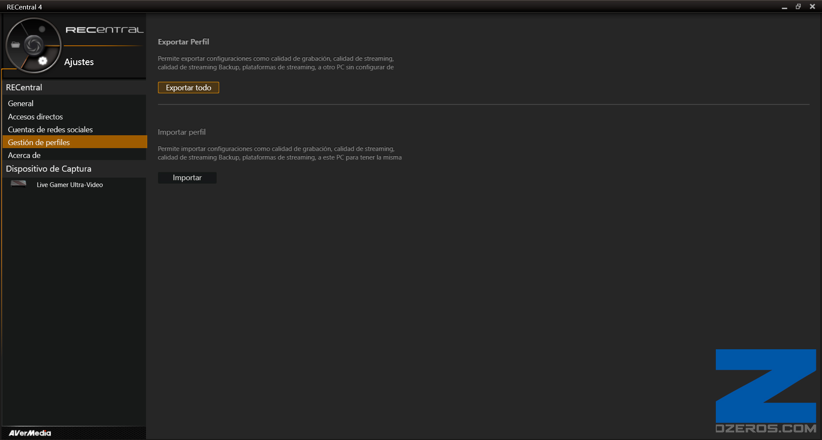Open Cuentas de redes sociales

(74, 129)
